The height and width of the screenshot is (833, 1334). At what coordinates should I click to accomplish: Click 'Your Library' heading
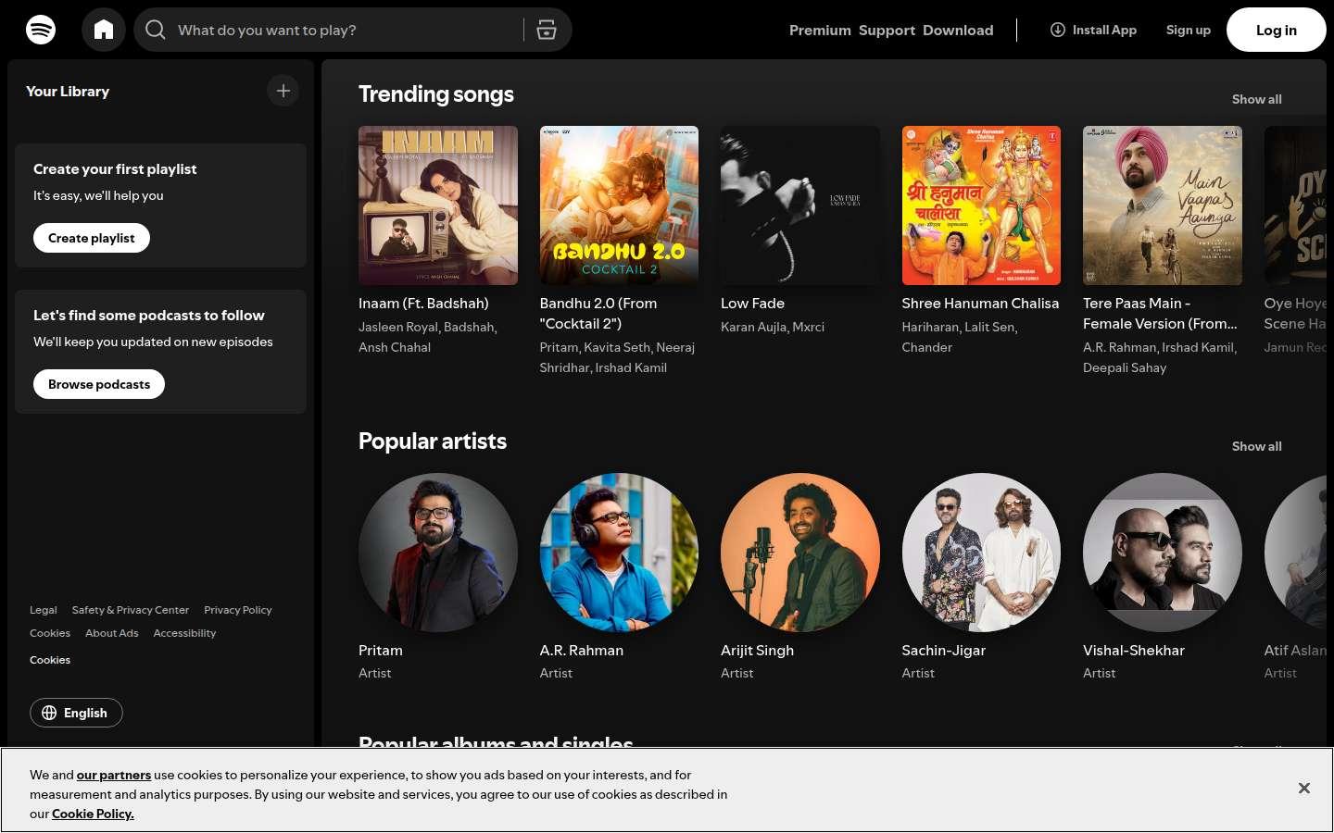click(x=68, y=92)
